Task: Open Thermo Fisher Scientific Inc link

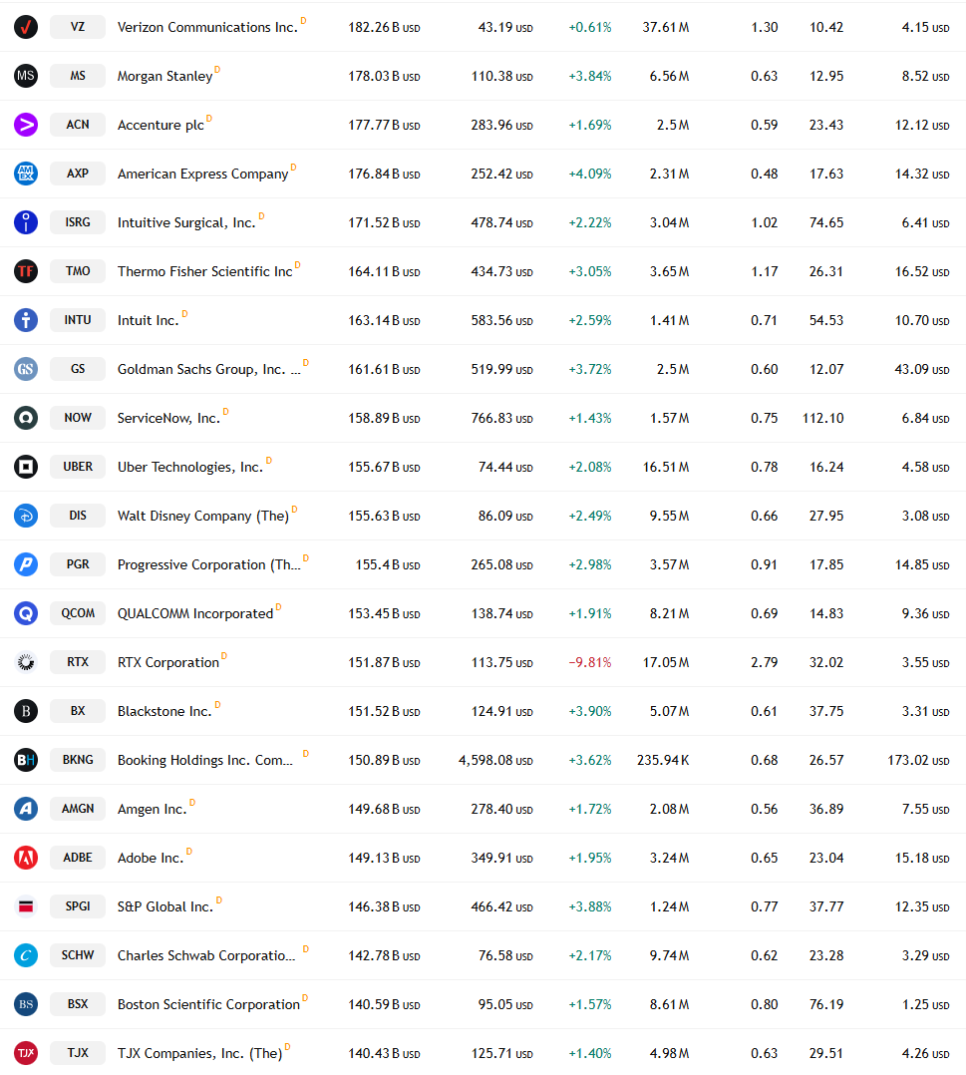Action: click(205, 271)
